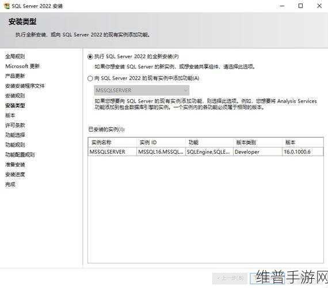Open the 安装进度 step

coord(15,175)
